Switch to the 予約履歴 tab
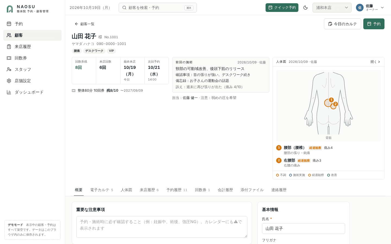The width and height of the screenshot is (391, 244). (x=177, y=190)
